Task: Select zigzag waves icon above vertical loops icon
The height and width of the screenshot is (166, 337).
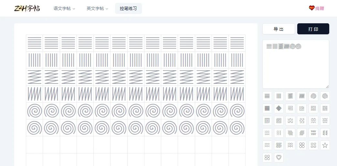Action: [325, 121]
